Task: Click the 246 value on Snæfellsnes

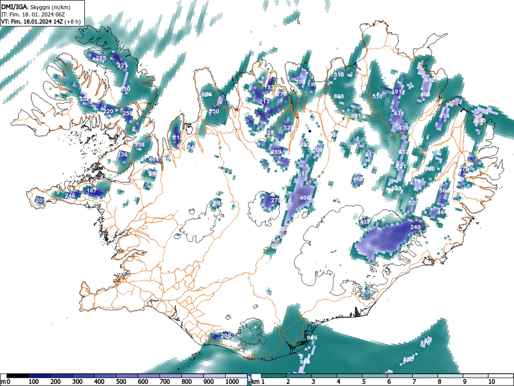Action: [70, 196]
